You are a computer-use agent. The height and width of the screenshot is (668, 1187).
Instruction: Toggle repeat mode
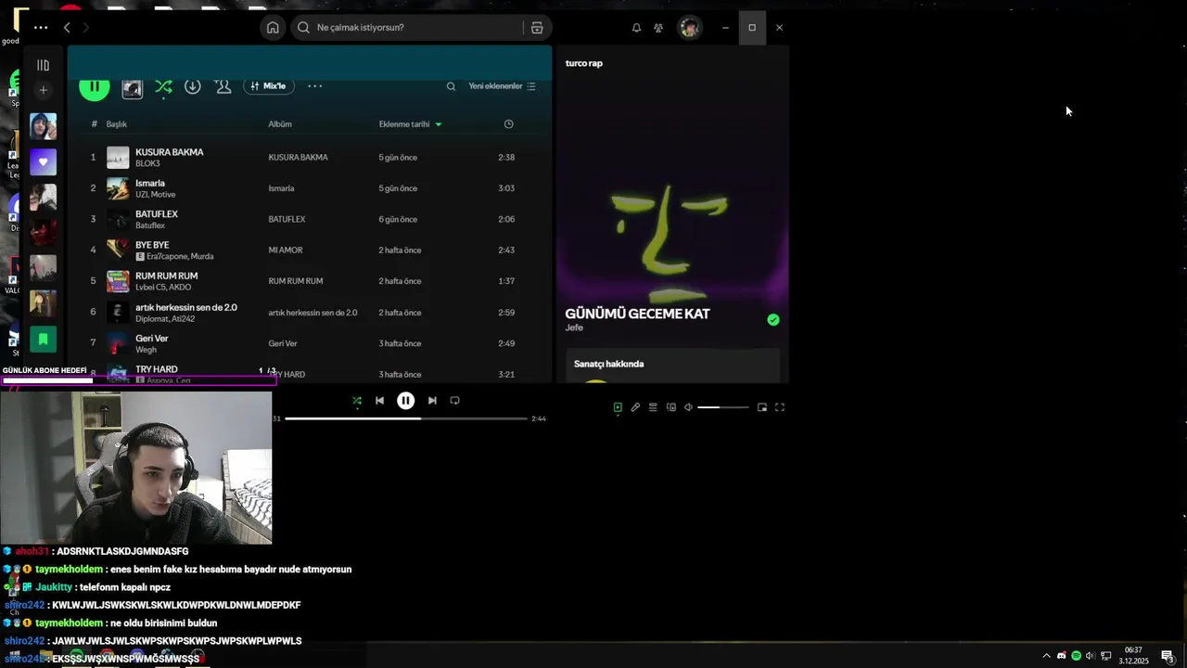point(454,401)
